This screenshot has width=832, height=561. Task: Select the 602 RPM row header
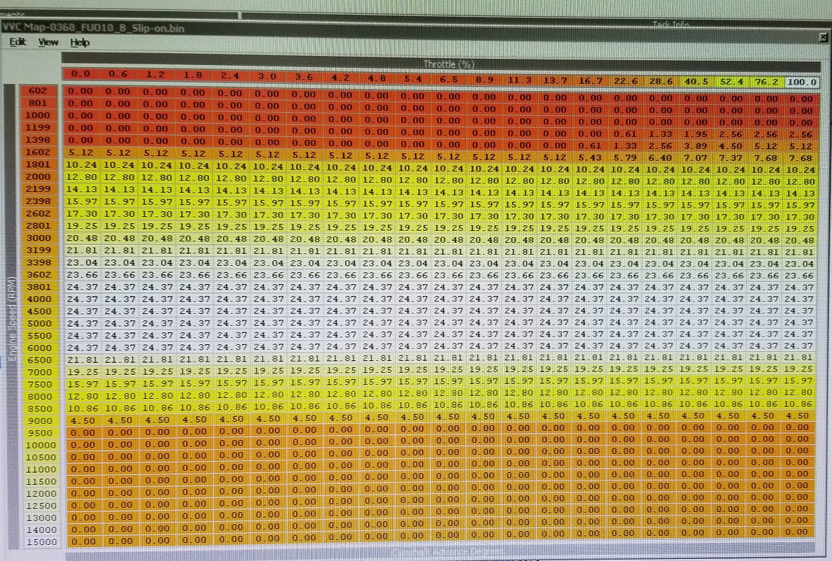click(x=37, y=90)
